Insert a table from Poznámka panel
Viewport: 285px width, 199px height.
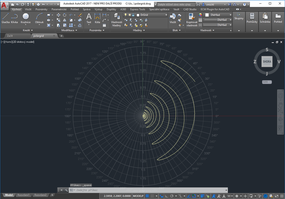pyautogui.click(x=104, y=25)
